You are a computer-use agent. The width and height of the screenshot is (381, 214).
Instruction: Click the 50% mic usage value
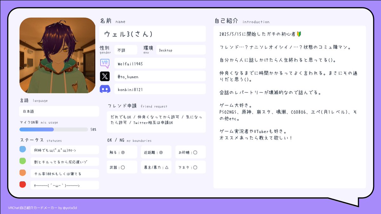(93, 129)
